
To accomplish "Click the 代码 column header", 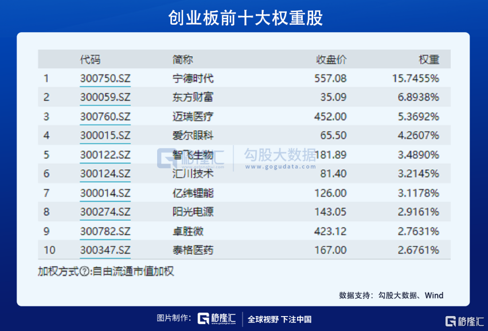I will tap(90, 59).
